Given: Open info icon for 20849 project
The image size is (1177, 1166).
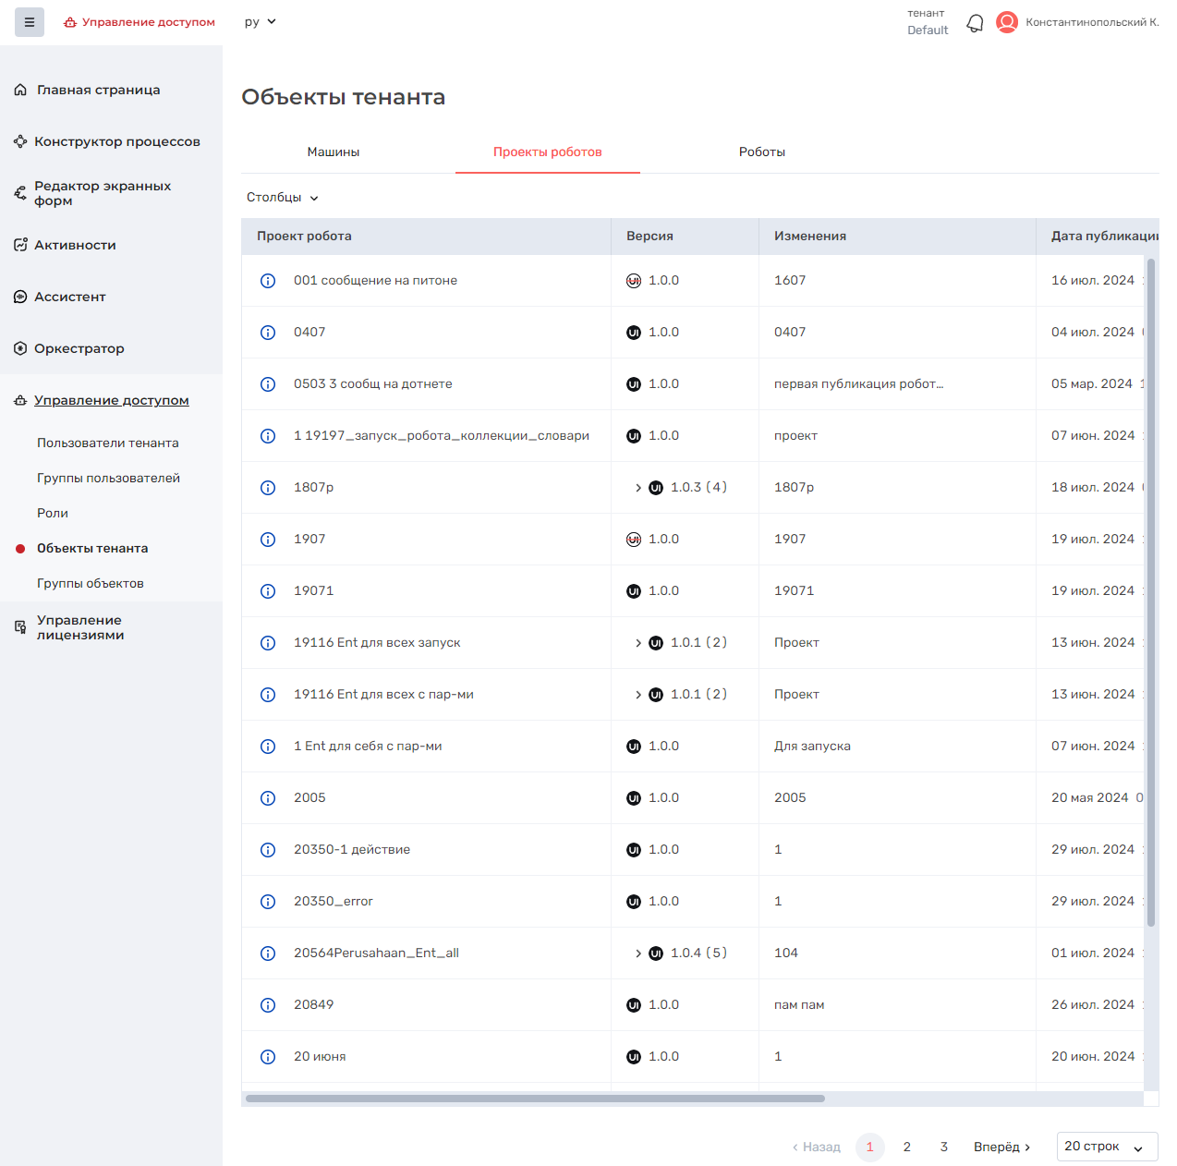Looking at the screenshot, I should pyautogui.click(x=268, y=1005).
